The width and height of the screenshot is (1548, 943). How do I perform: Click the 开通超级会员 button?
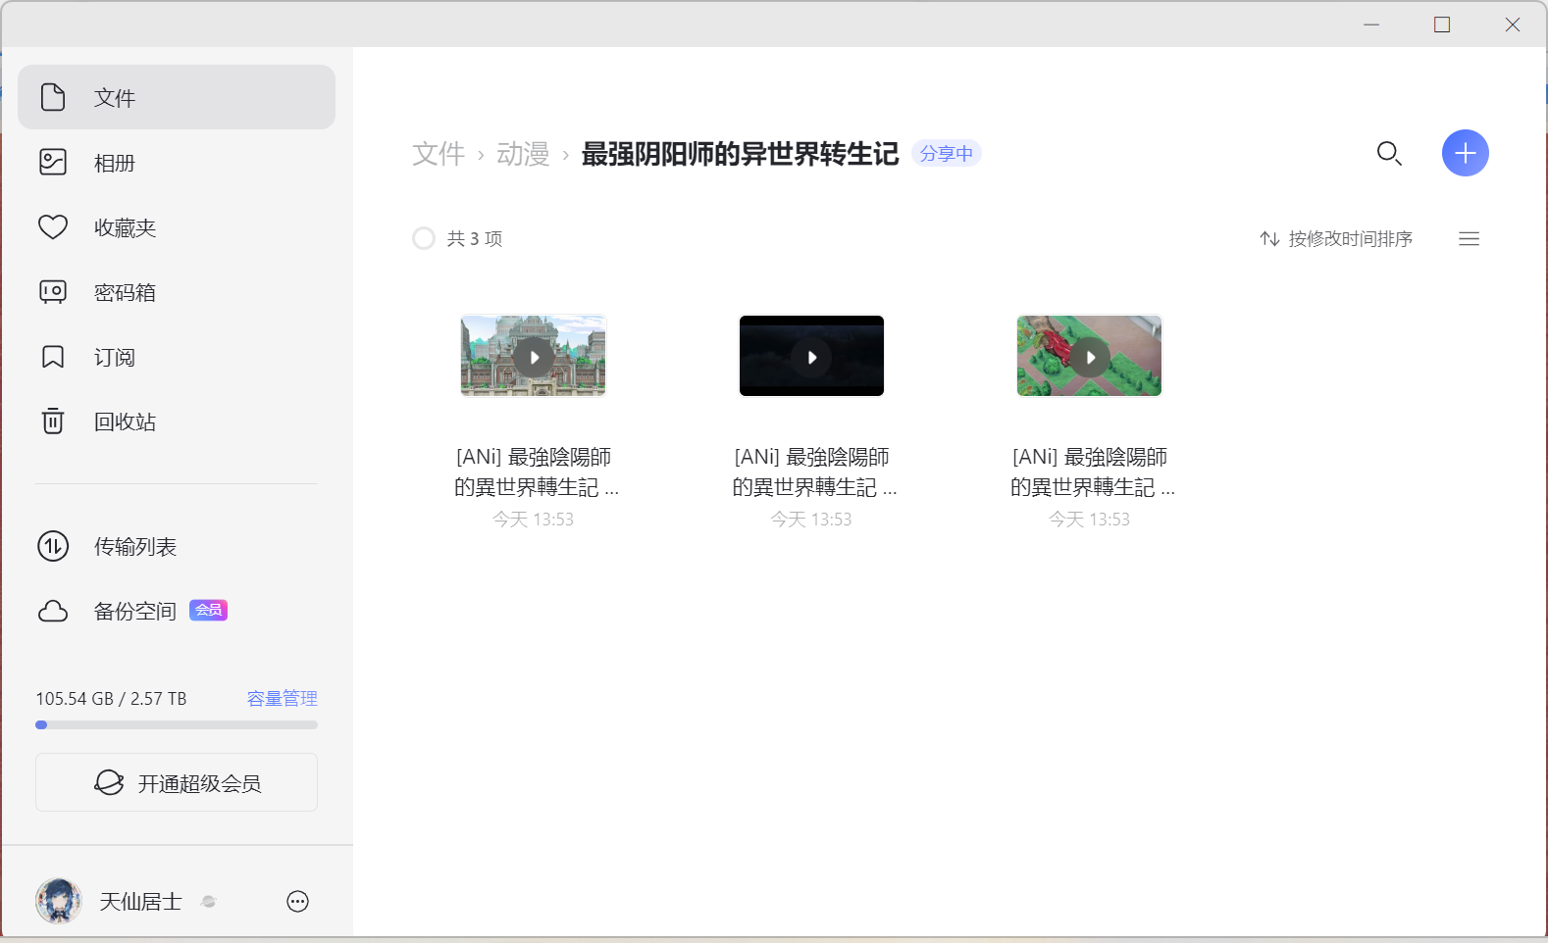177,782
